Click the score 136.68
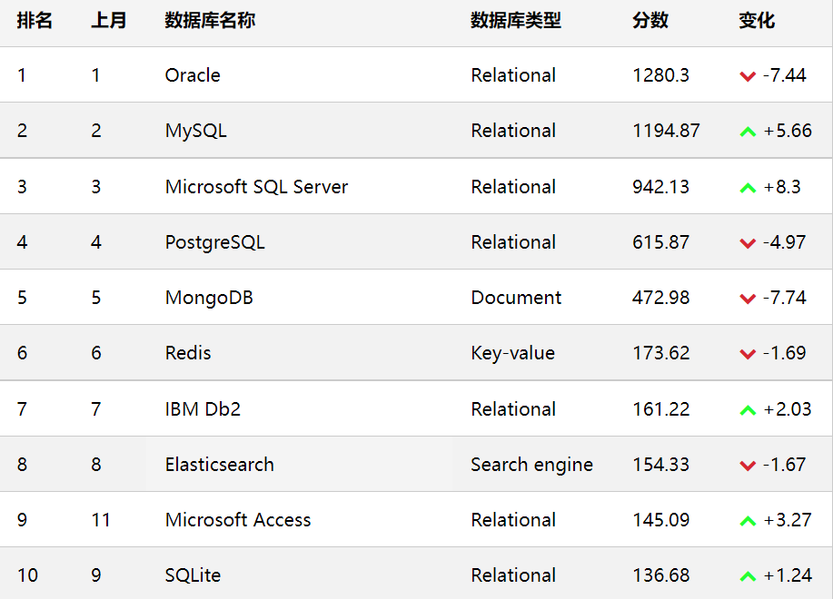 coord(660,575)
